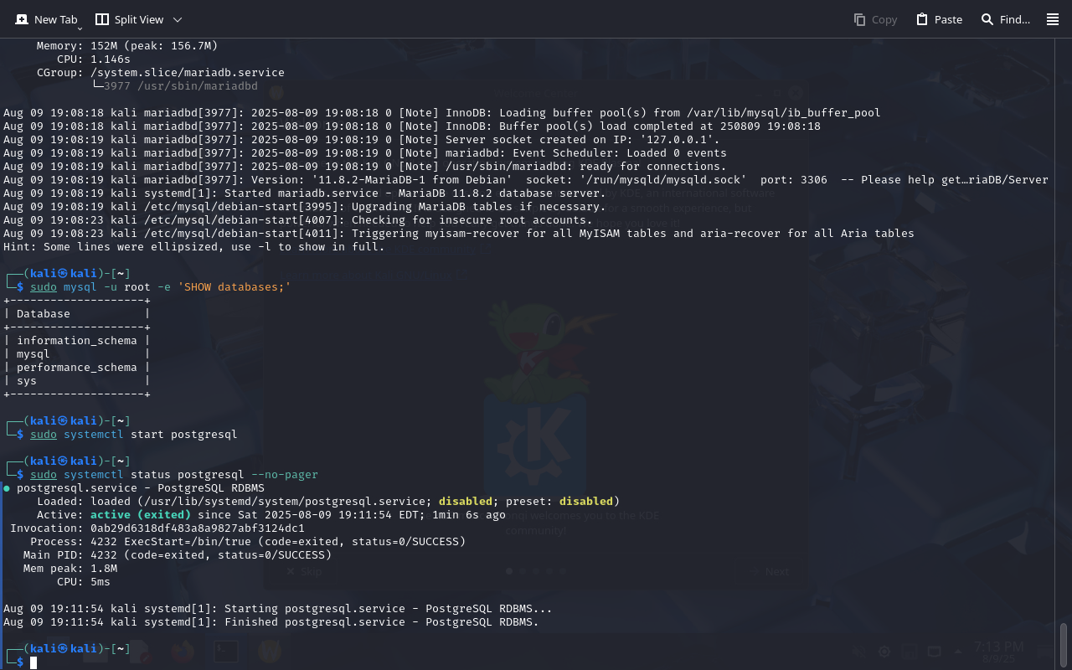1072x670 pixels.
Task: Open the small arrow under New Tab
Action: tap(80, 28)
